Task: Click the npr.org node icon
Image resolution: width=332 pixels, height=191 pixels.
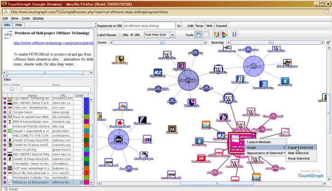Action: tap(147, 139)
